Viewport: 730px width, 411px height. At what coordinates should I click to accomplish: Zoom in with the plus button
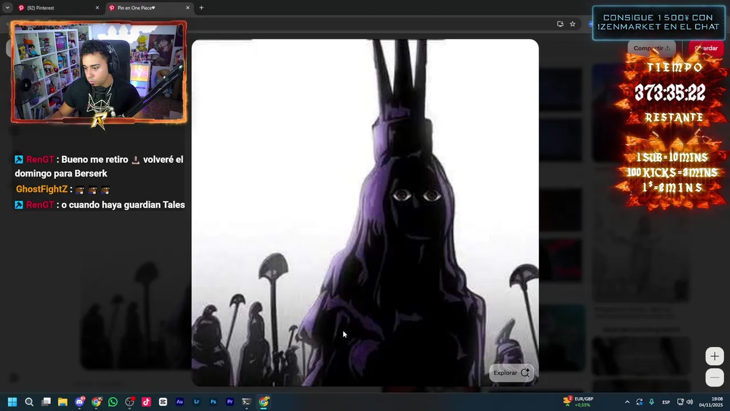715,356
